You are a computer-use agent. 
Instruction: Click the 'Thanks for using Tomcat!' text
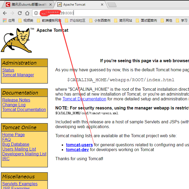[x=79, y=159]
